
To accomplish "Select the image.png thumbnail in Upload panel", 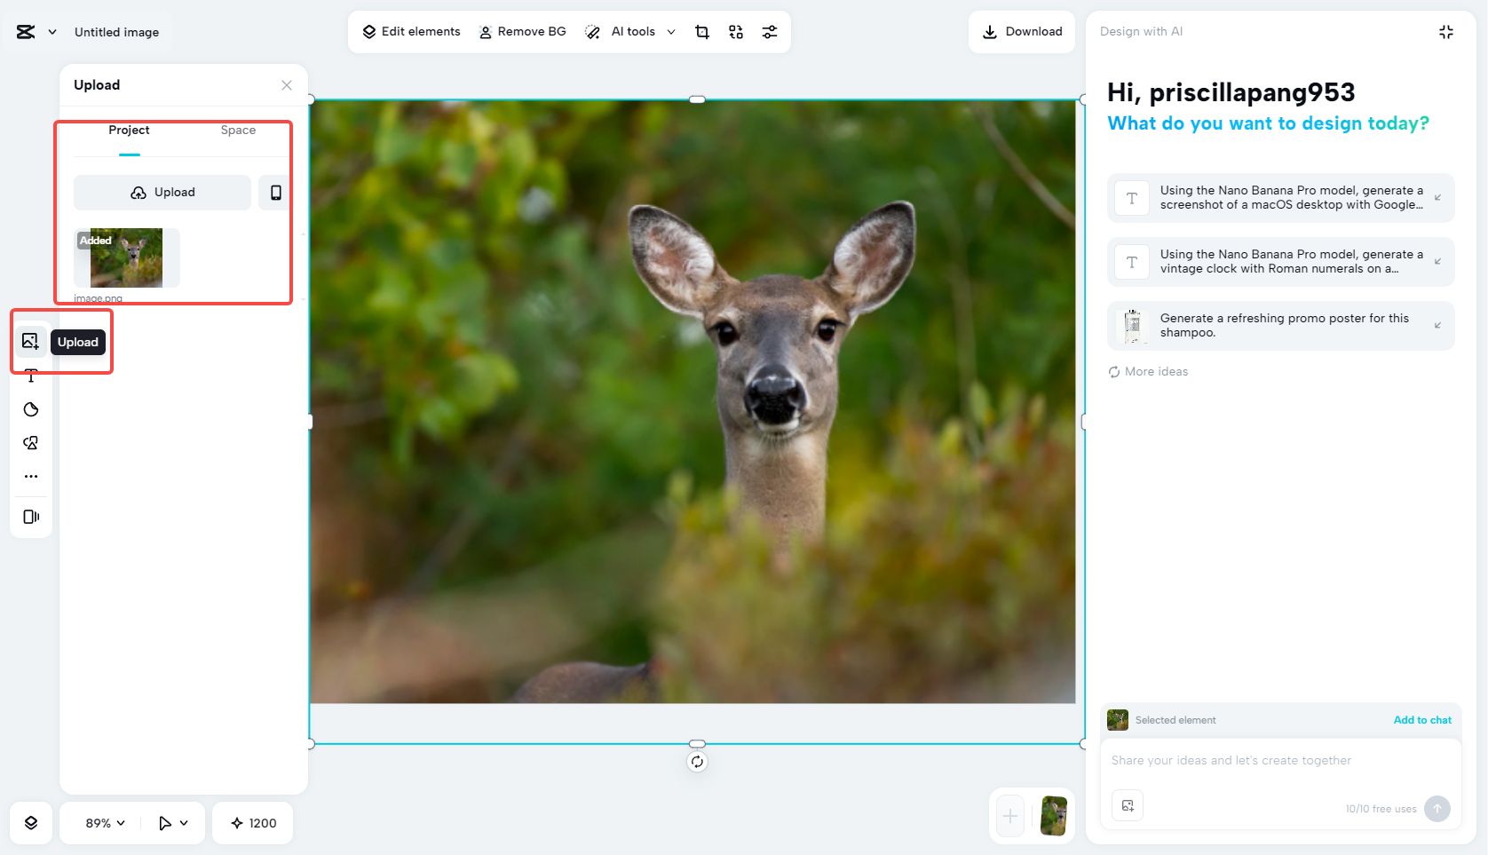I will pos(125,258).
